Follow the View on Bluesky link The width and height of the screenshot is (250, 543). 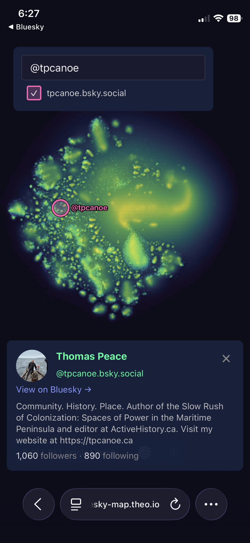[x=54, y=390]
